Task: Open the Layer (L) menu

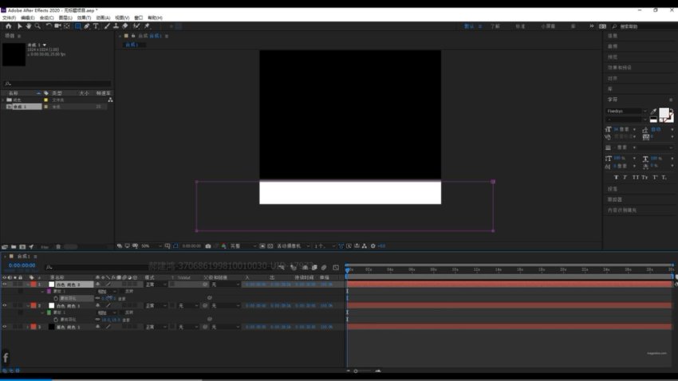Action: pos(65,18)
